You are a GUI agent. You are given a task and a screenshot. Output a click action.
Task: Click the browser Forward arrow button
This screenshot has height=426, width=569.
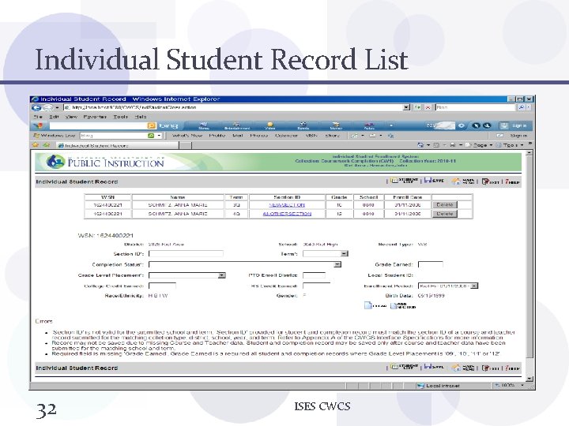tap(47, 107)
